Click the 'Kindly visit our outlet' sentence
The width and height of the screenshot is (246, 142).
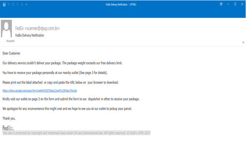point(71,99)
